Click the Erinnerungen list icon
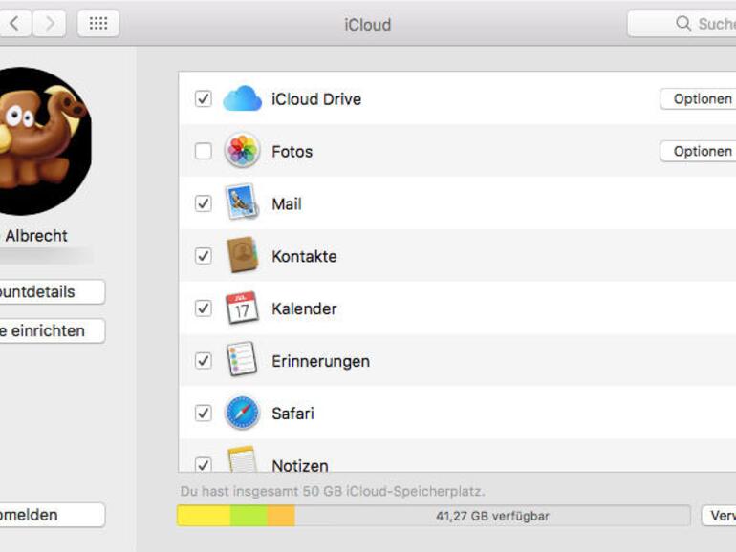 point(242,361)
